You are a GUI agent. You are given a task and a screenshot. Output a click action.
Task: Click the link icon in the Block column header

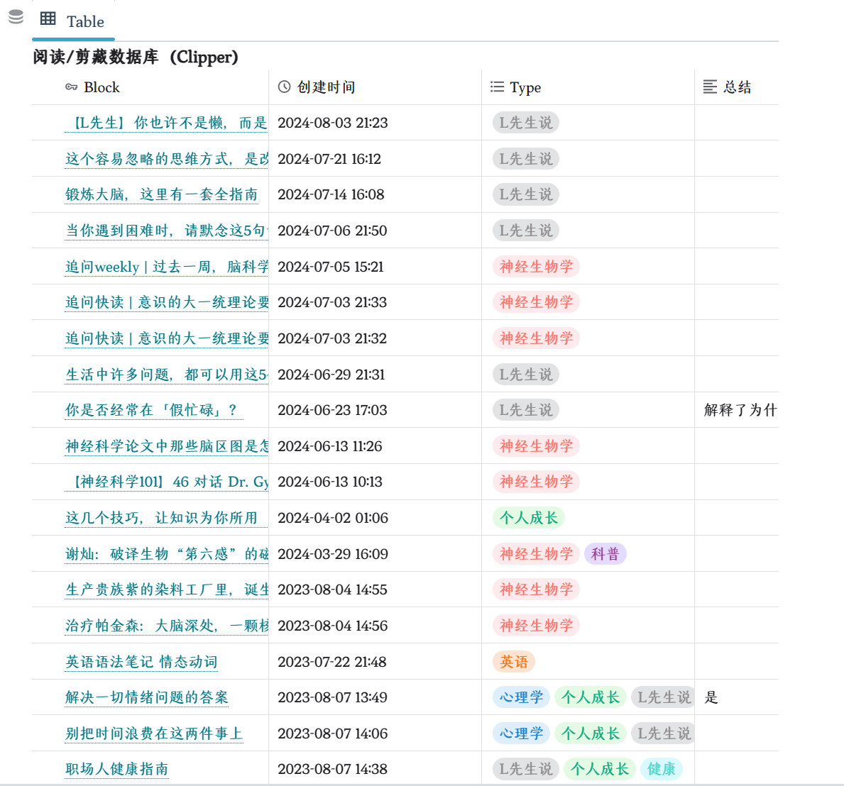pyautogui.click(x=70, y=87)
